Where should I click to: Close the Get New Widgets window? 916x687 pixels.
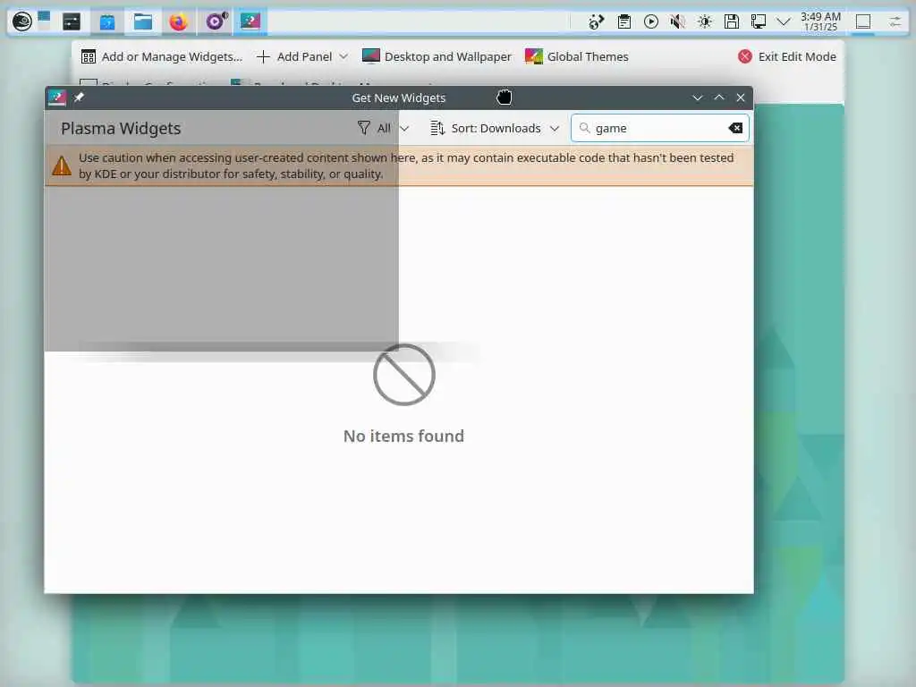tap(741, 98)
